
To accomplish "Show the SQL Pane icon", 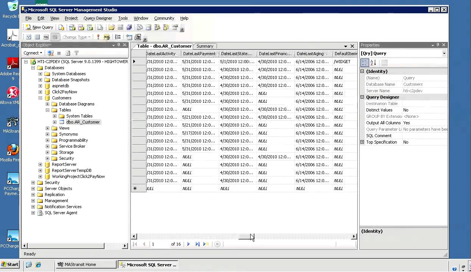I will pos(46,37).
